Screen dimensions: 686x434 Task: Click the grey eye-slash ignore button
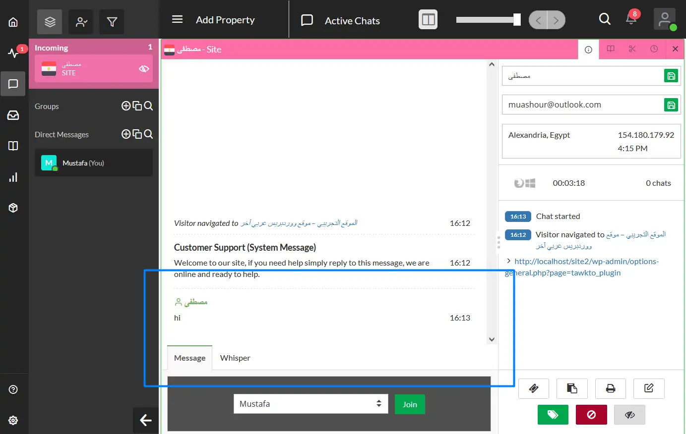[629, 415]
